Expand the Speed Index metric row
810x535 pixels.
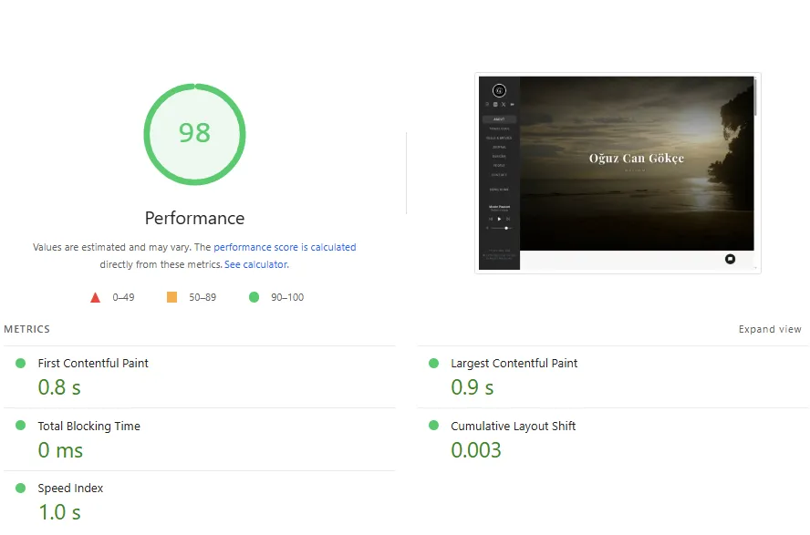tap(70, 489)
